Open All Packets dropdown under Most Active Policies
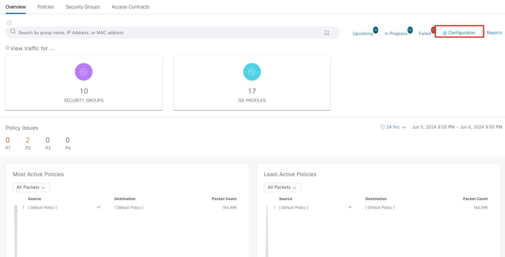 pos(31,187)
